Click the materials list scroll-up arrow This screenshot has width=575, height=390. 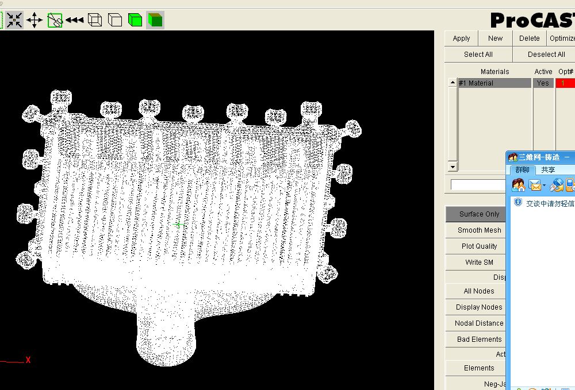pyautogui.click(x=453, y=82)
